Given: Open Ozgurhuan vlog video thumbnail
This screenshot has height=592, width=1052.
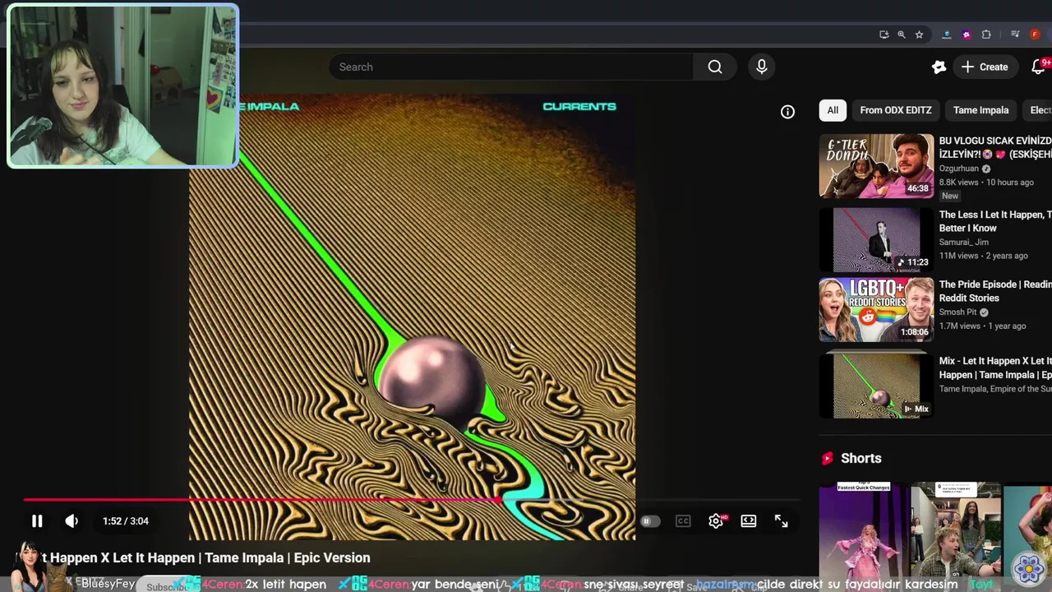Looking at the screenshot, I should pyautogui.click(x=876, y=166).
